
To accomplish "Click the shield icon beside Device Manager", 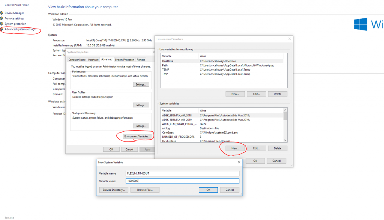I will click(1, 13).
